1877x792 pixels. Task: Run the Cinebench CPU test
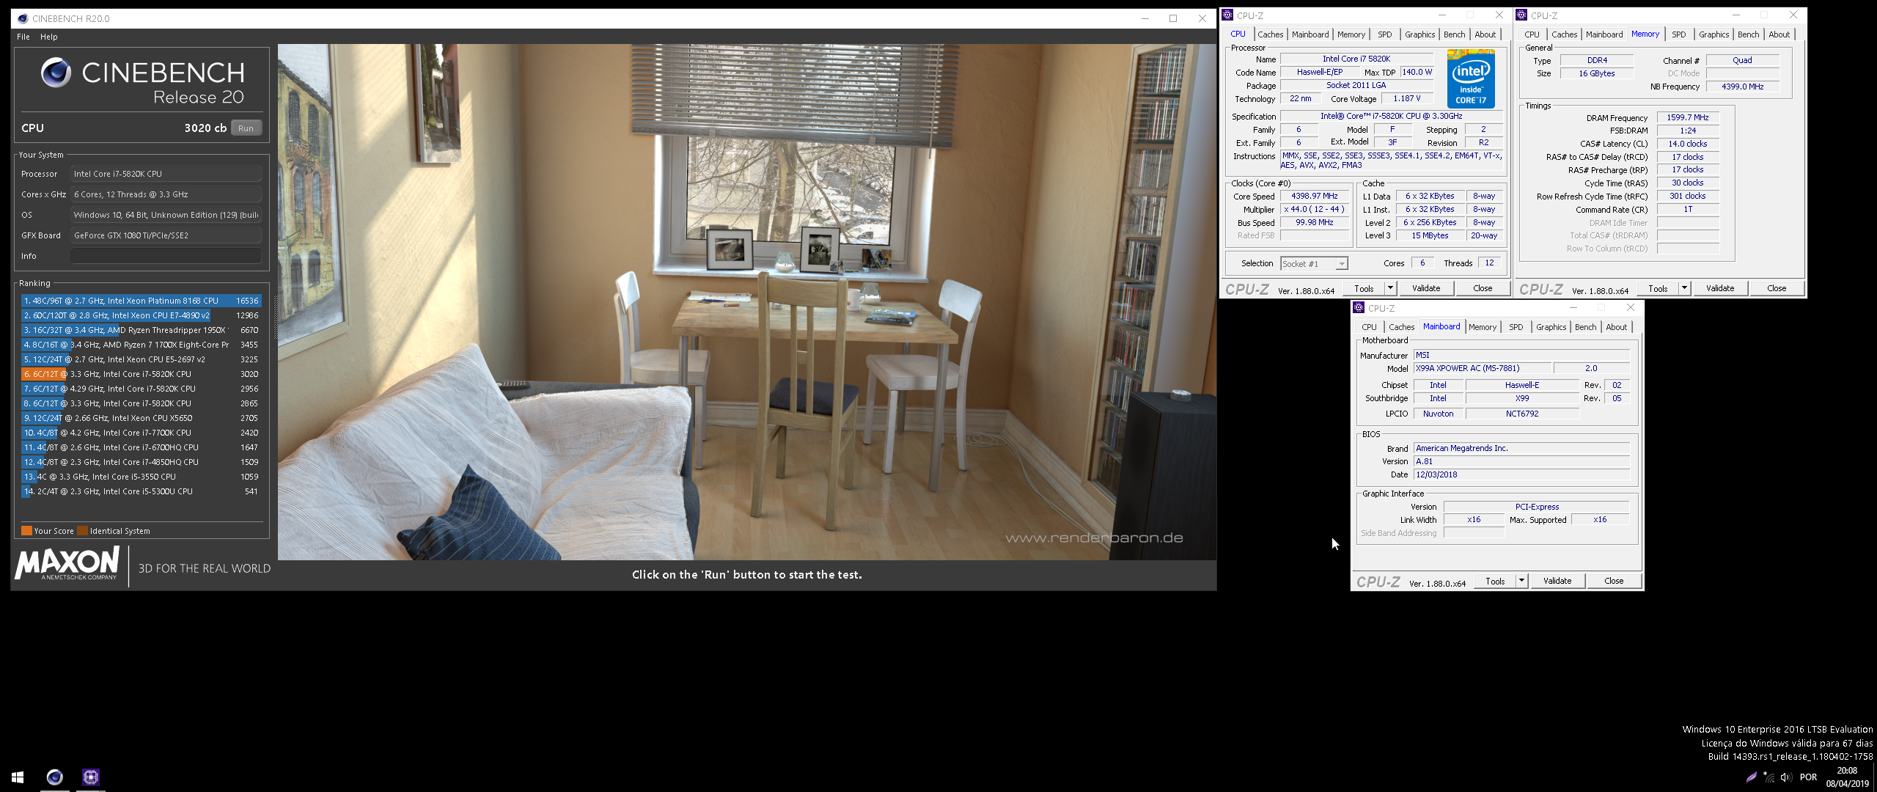point(246,128)
